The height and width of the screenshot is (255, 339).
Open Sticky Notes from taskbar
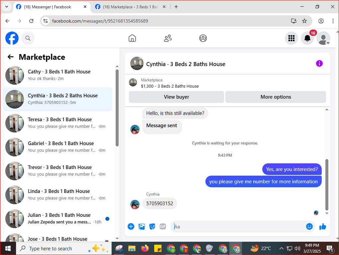(158, 248)
